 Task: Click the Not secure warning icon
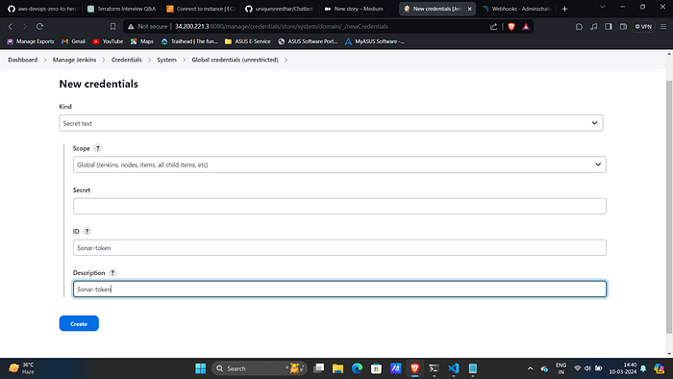131,27
